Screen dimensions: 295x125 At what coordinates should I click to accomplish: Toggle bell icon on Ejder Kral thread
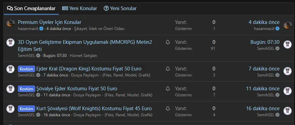pos(168,69)
